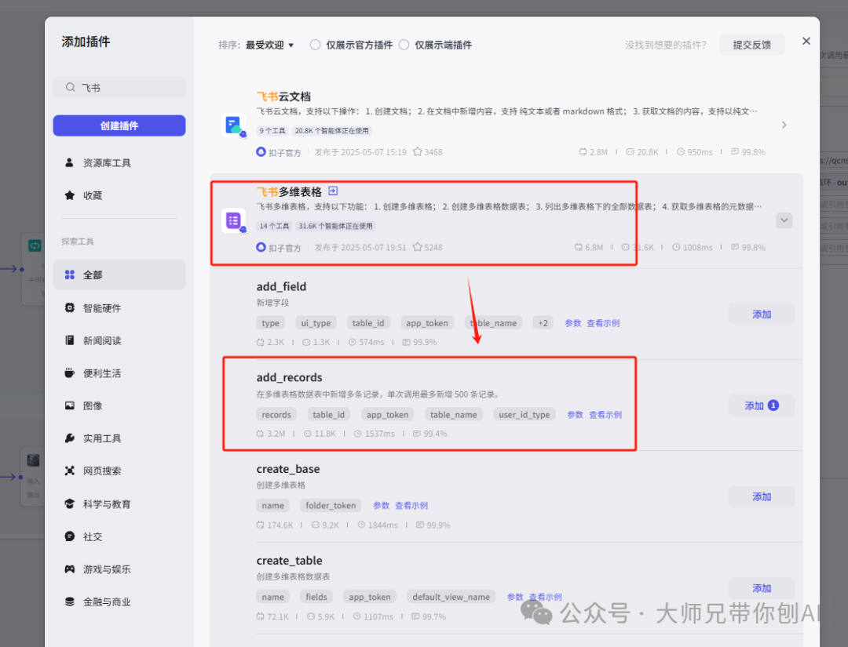Click the search magnifier icon
This screenshot has width=848, height=647.
click(71, 87)
